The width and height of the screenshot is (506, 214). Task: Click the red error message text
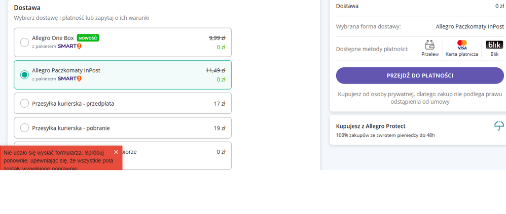pyautogui.click(x=56, y=160)
